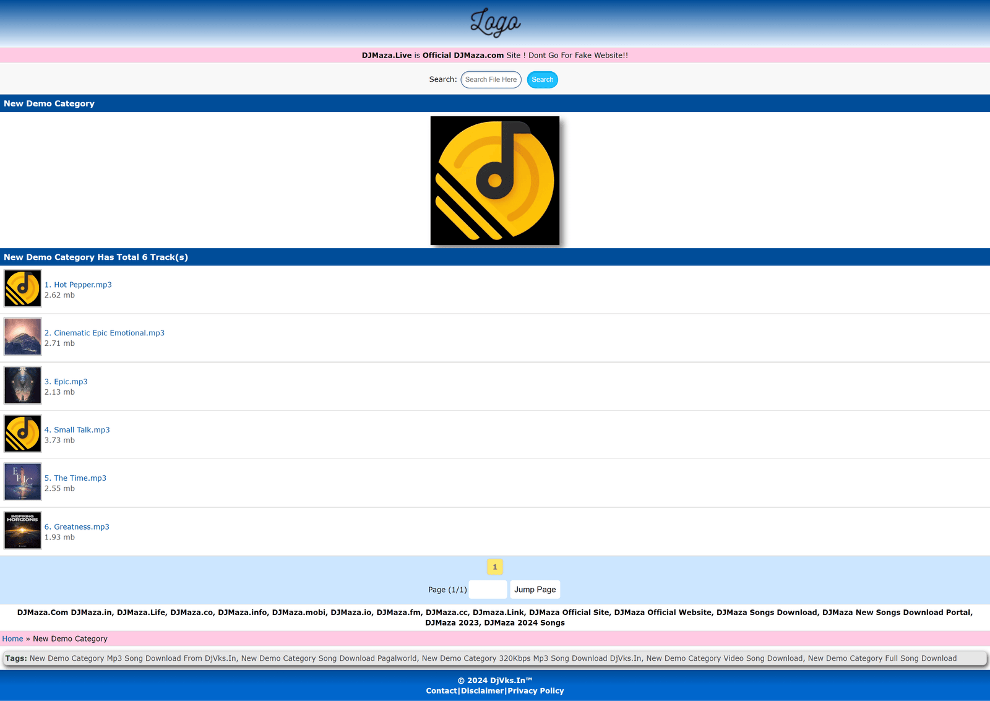Click the Hot Pepper track thumbnail
Image resolution: width=990 pixels, height=701 pixels.
pos(23,288)
